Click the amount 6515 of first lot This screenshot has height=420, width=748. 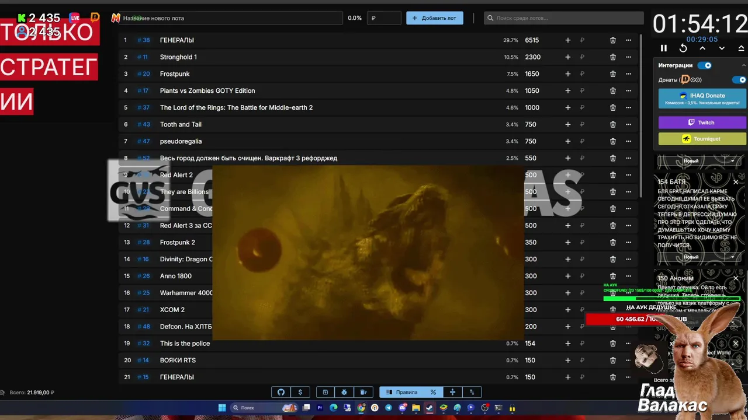532,40
